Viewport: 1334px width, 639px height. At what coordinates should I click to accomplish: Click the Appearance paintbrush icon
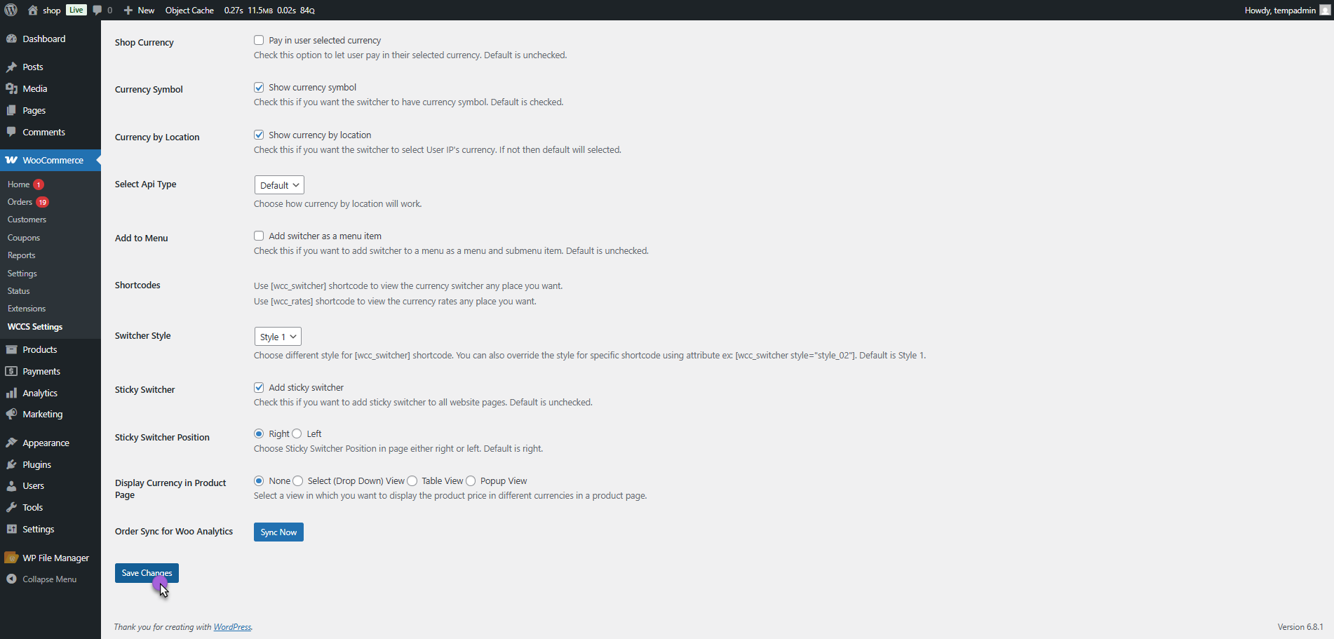(x=11, y=443)
